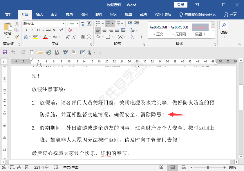Apply the text highlight color

coord(35,37)
